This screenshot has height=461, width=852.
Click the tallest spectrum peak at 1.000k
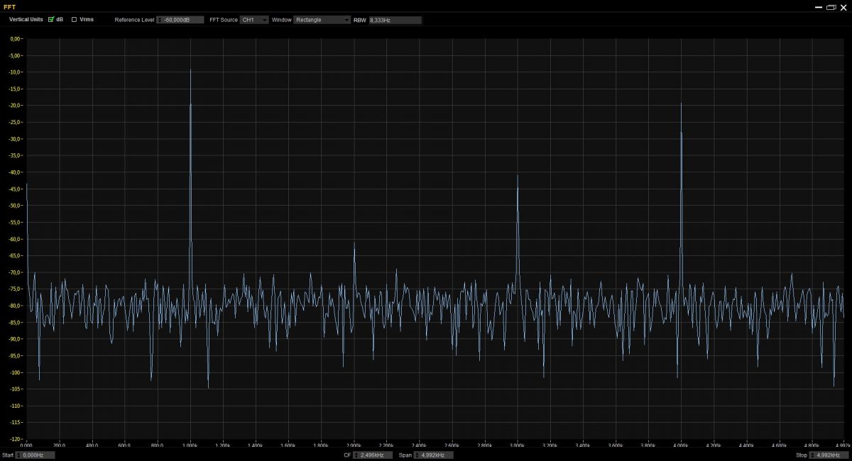pyautogui.click(x=190, y=71)
